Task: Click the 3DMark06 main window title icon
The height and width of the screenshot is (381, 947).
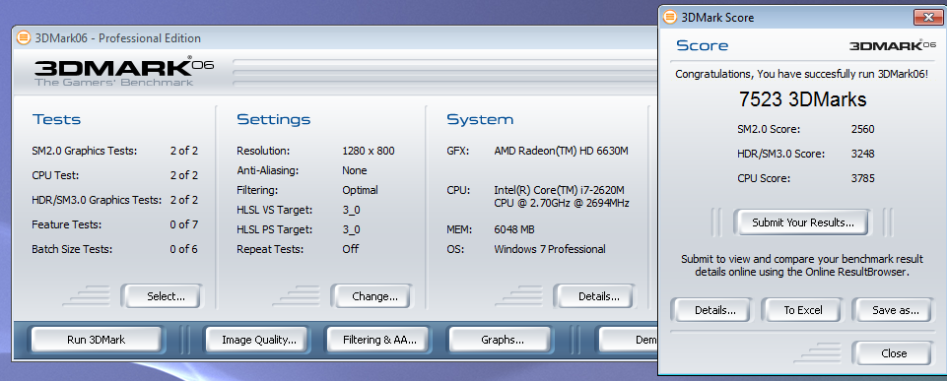Action: (x=23, y=38)
